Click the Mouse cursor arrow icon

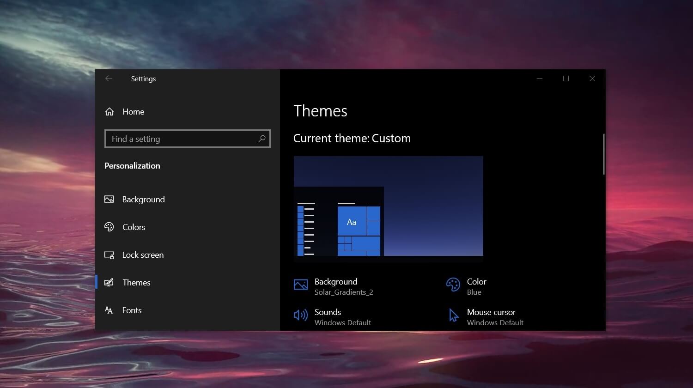coord(454,315)
